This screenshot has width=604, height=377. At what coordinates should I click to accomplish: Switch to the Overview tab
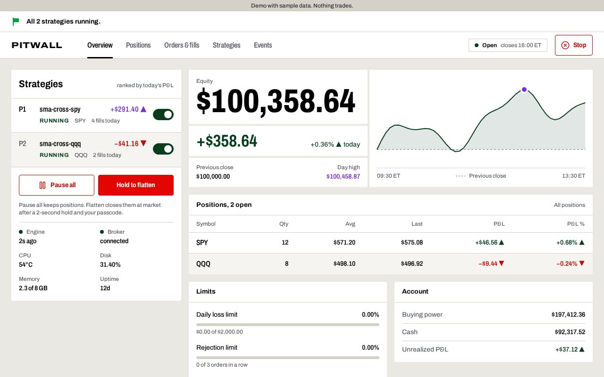click(100, 45)
